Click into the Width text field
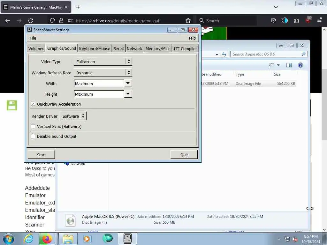This screenshot has height=245, width=327. tap(99, 84)
